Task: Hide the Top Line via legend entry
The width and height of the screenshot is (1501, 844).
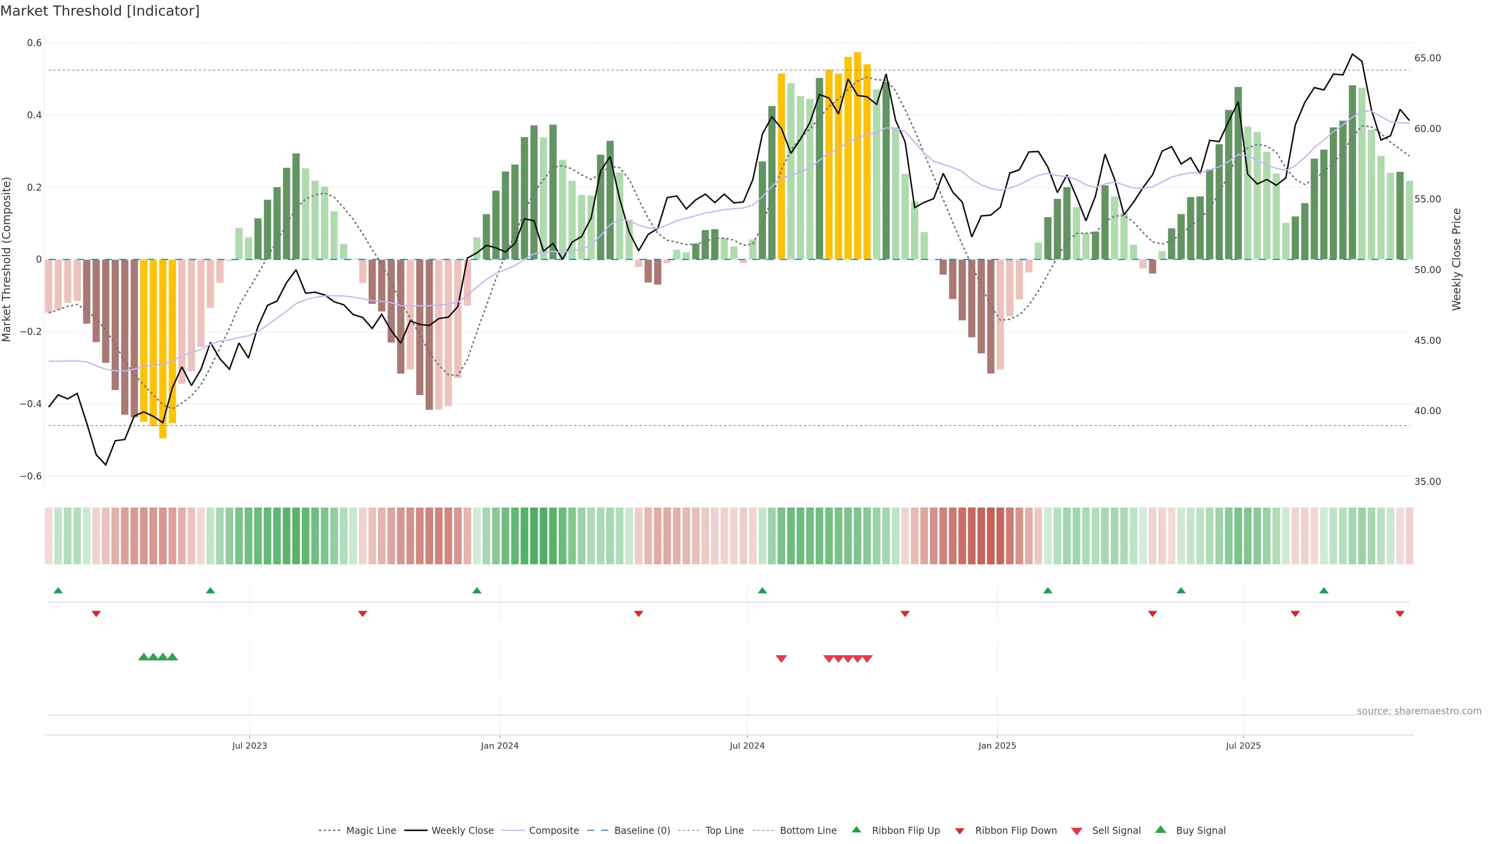Action: pyautogui.click(x=724, y=831)
